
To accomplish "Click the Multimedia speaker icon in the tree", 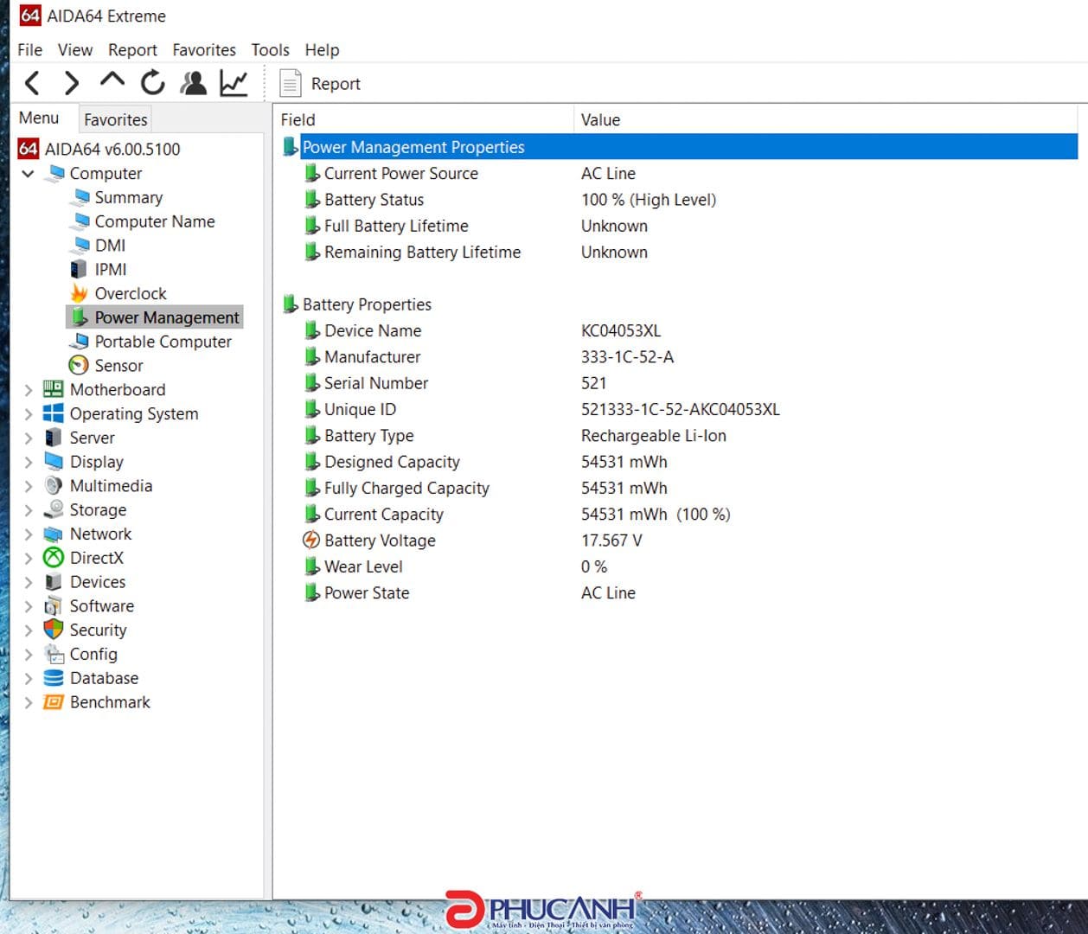I will (54, 485).
